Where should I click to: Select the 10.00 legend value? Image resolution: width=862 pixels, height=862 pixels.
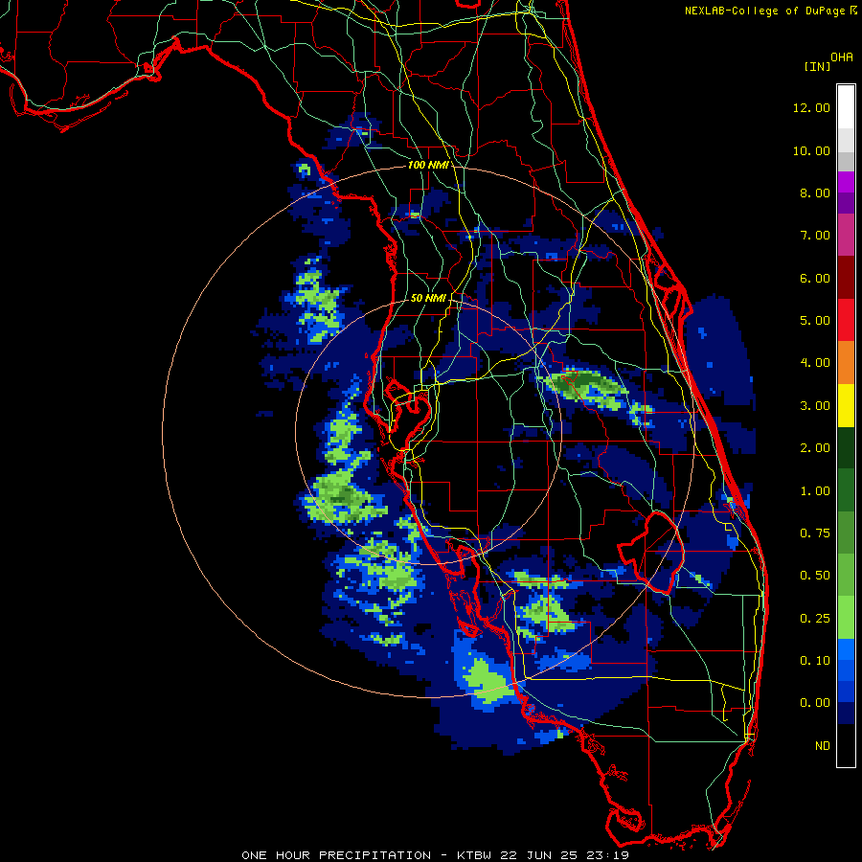(x=811, y=150)
